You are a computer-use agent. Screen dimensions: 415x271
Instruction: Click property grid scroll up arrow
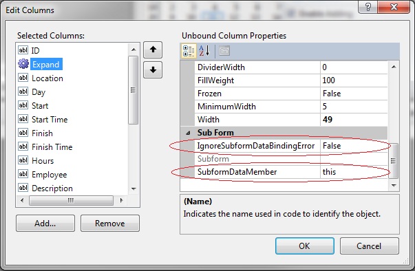[394, 67]
